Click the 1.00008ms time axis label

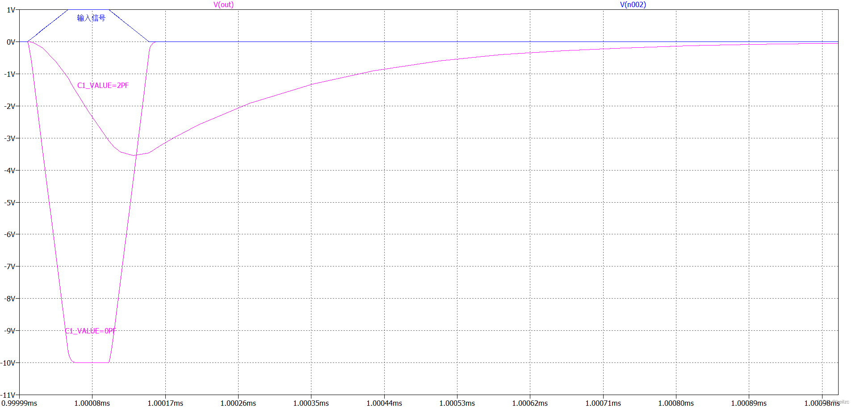(92, 403)
